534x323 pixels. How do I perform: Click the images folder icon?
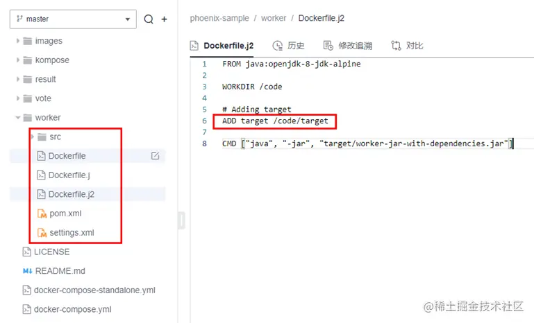point(28,41)
